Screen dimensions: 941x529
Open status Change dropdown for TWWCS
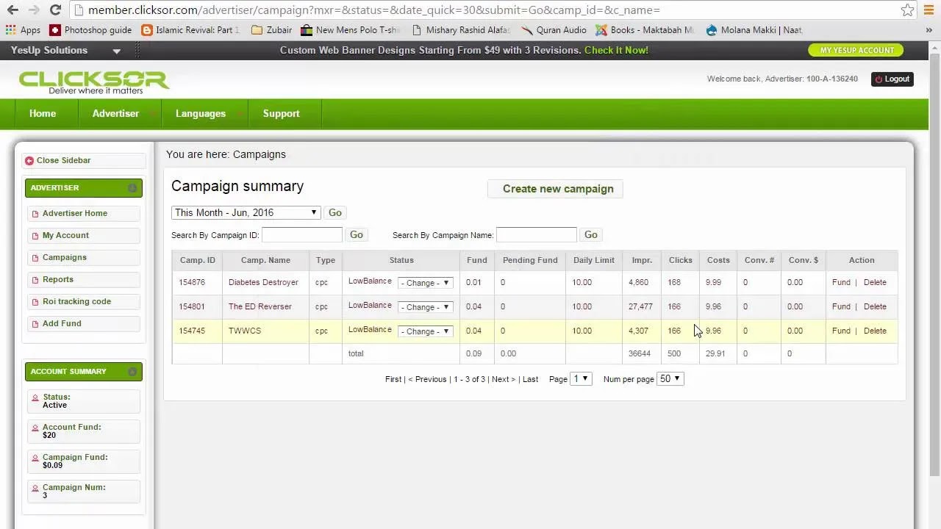pyautogui.click(x=425, y=331)
